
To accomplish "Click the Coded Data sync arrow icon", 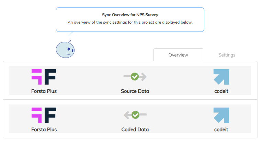I will click(x=135, y=115).
